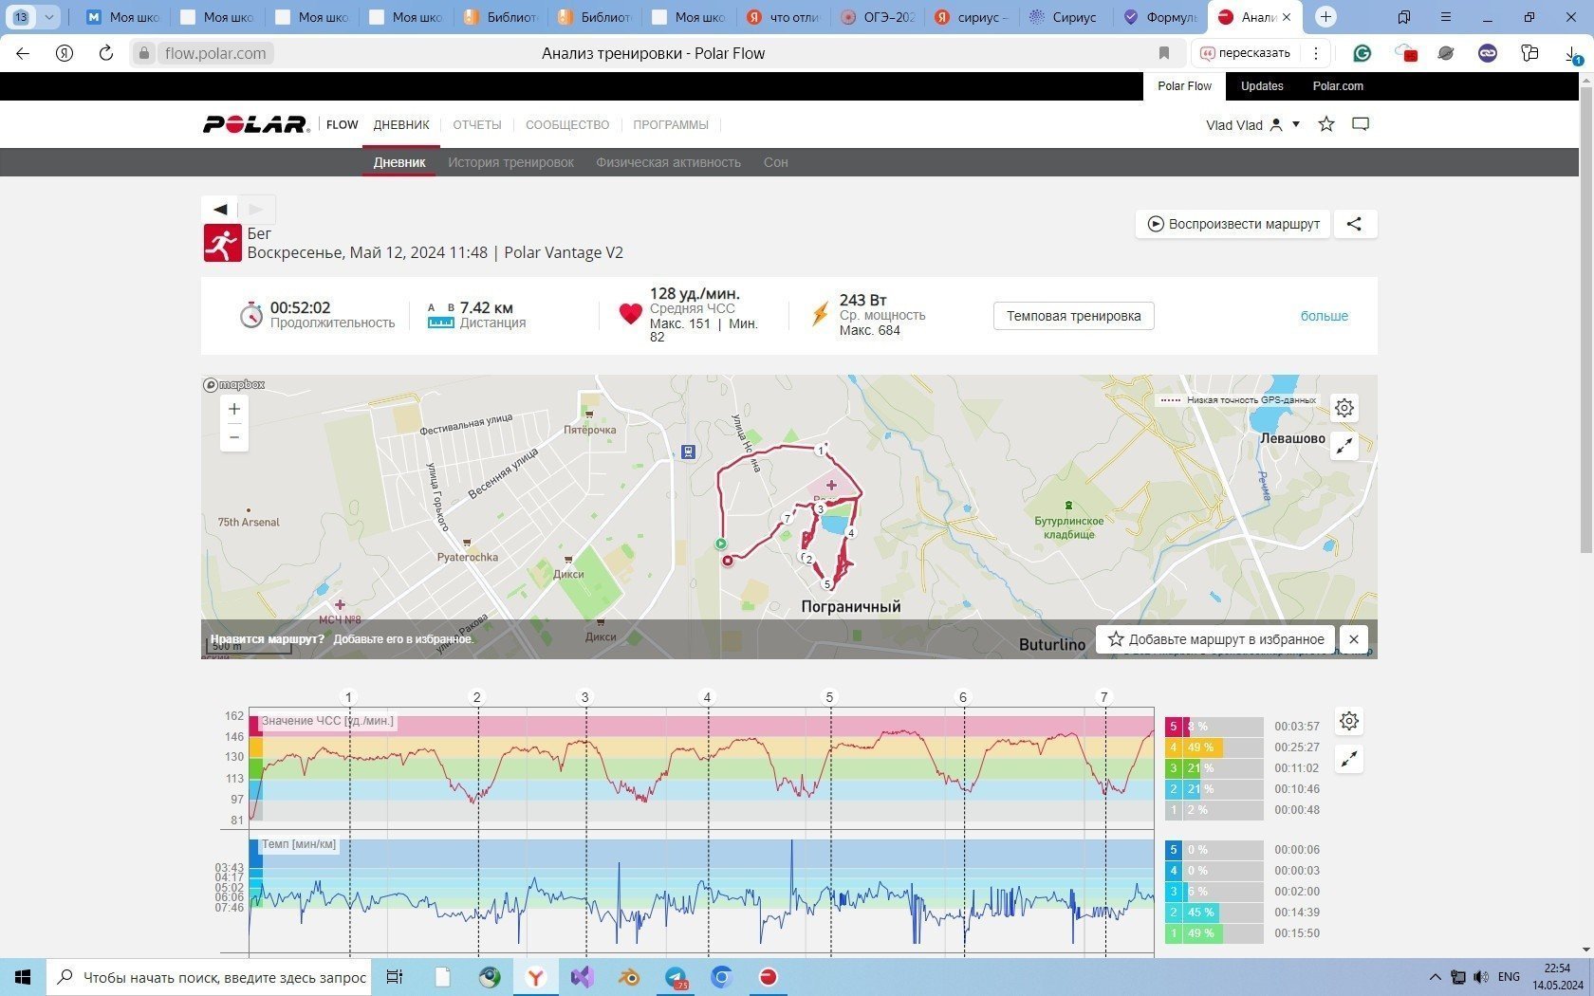The width and height of the screenshot is (1594, 996).
Task: Switch to Сон tab
Action: point(776,162)
